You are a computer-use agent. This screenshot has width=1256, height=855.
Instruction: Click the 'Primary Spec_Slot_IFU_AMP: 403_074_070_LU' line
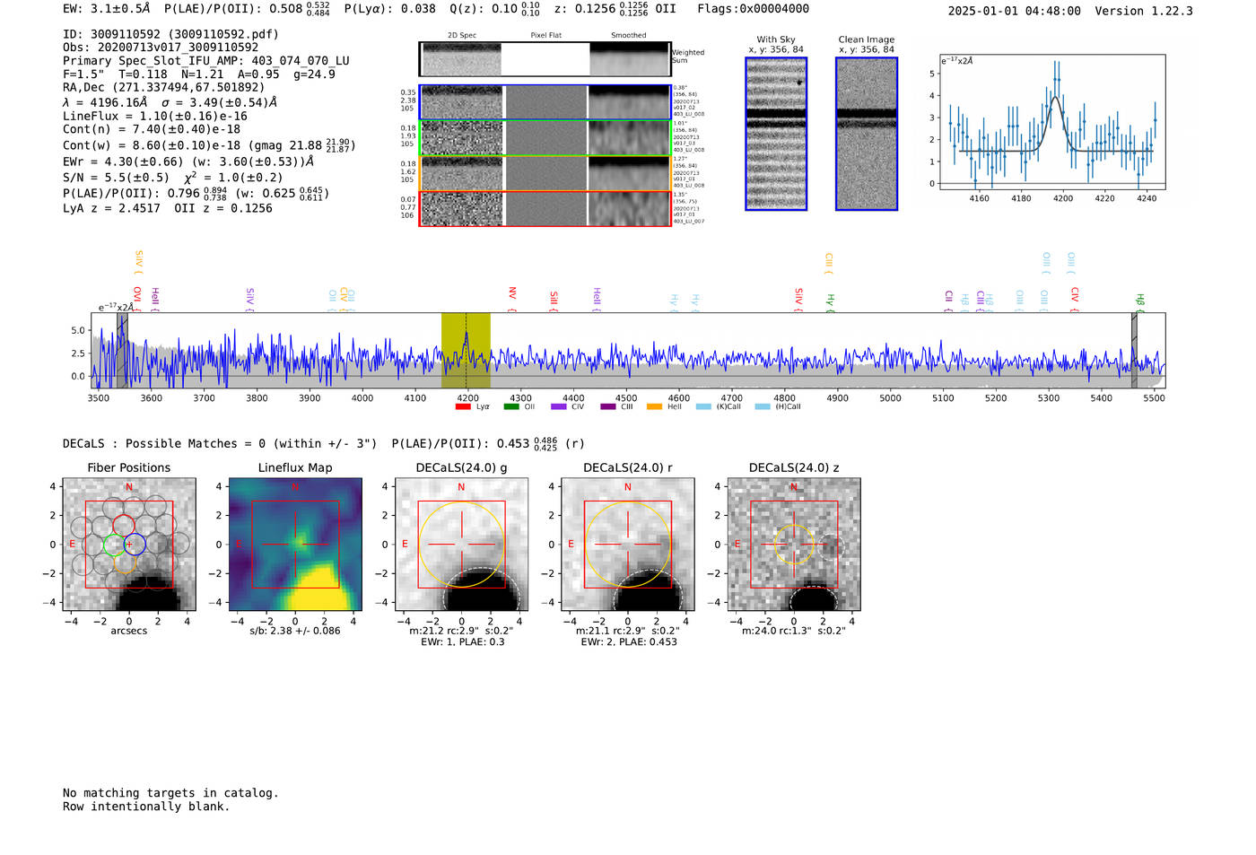point(206,61)
